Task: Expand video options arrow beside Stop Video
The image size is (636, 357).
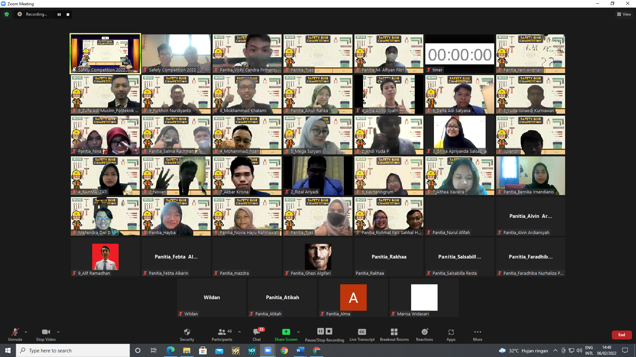Action: click(x=58, y=332)
